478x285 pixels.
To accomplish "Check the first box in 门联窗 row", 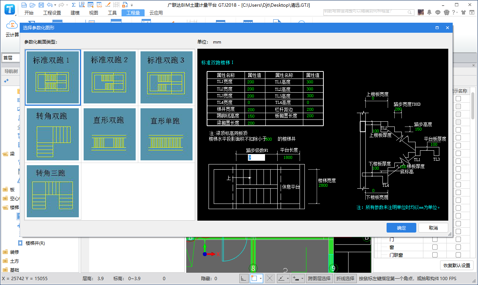I will (435, 255).
